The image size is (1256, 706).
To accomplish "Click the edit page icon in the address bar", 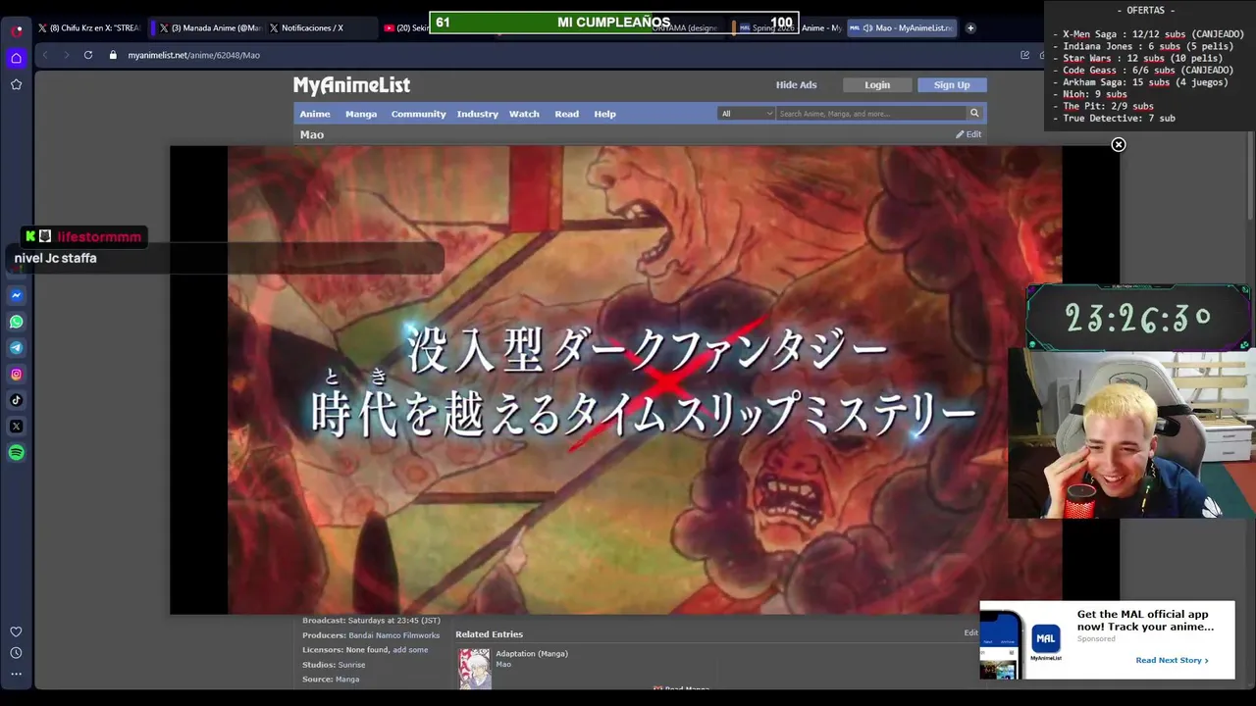I will tap(1024, 55).
